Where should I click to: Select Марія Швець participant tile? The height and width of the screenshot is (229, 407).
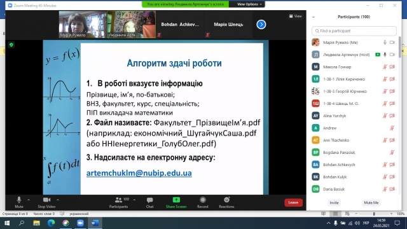(x=228, y=24)
